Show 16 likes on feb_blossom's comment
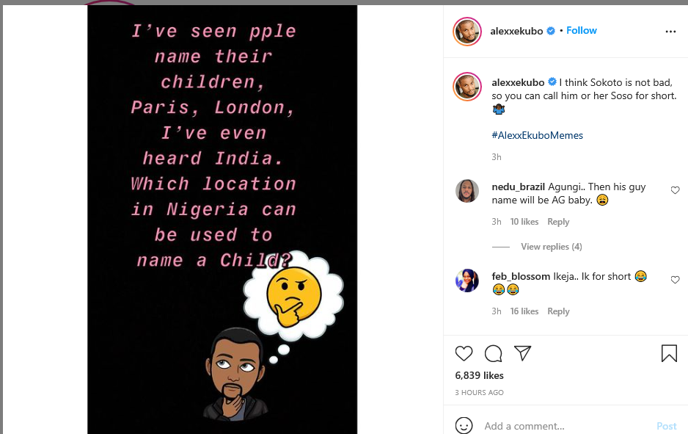Screen dimensions: 688x434 [x=524, y=311]
